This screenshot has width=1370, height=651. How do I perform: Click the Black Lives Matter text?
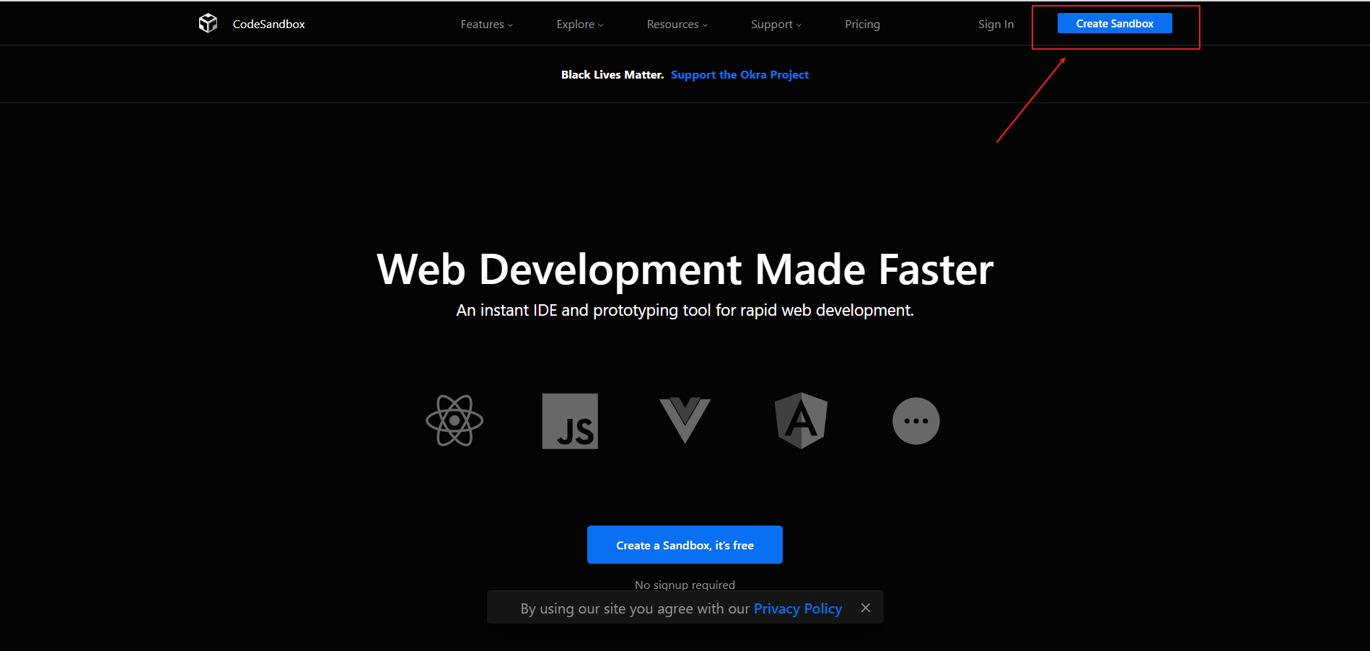[612, 75]
